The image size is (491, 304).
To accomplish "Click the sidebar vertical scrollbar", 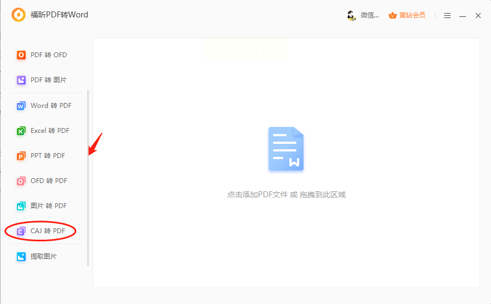I will pos(88,178).
